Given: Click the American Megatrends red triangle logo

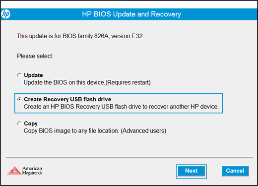Looking at the screenshot, I should [14, 171].
